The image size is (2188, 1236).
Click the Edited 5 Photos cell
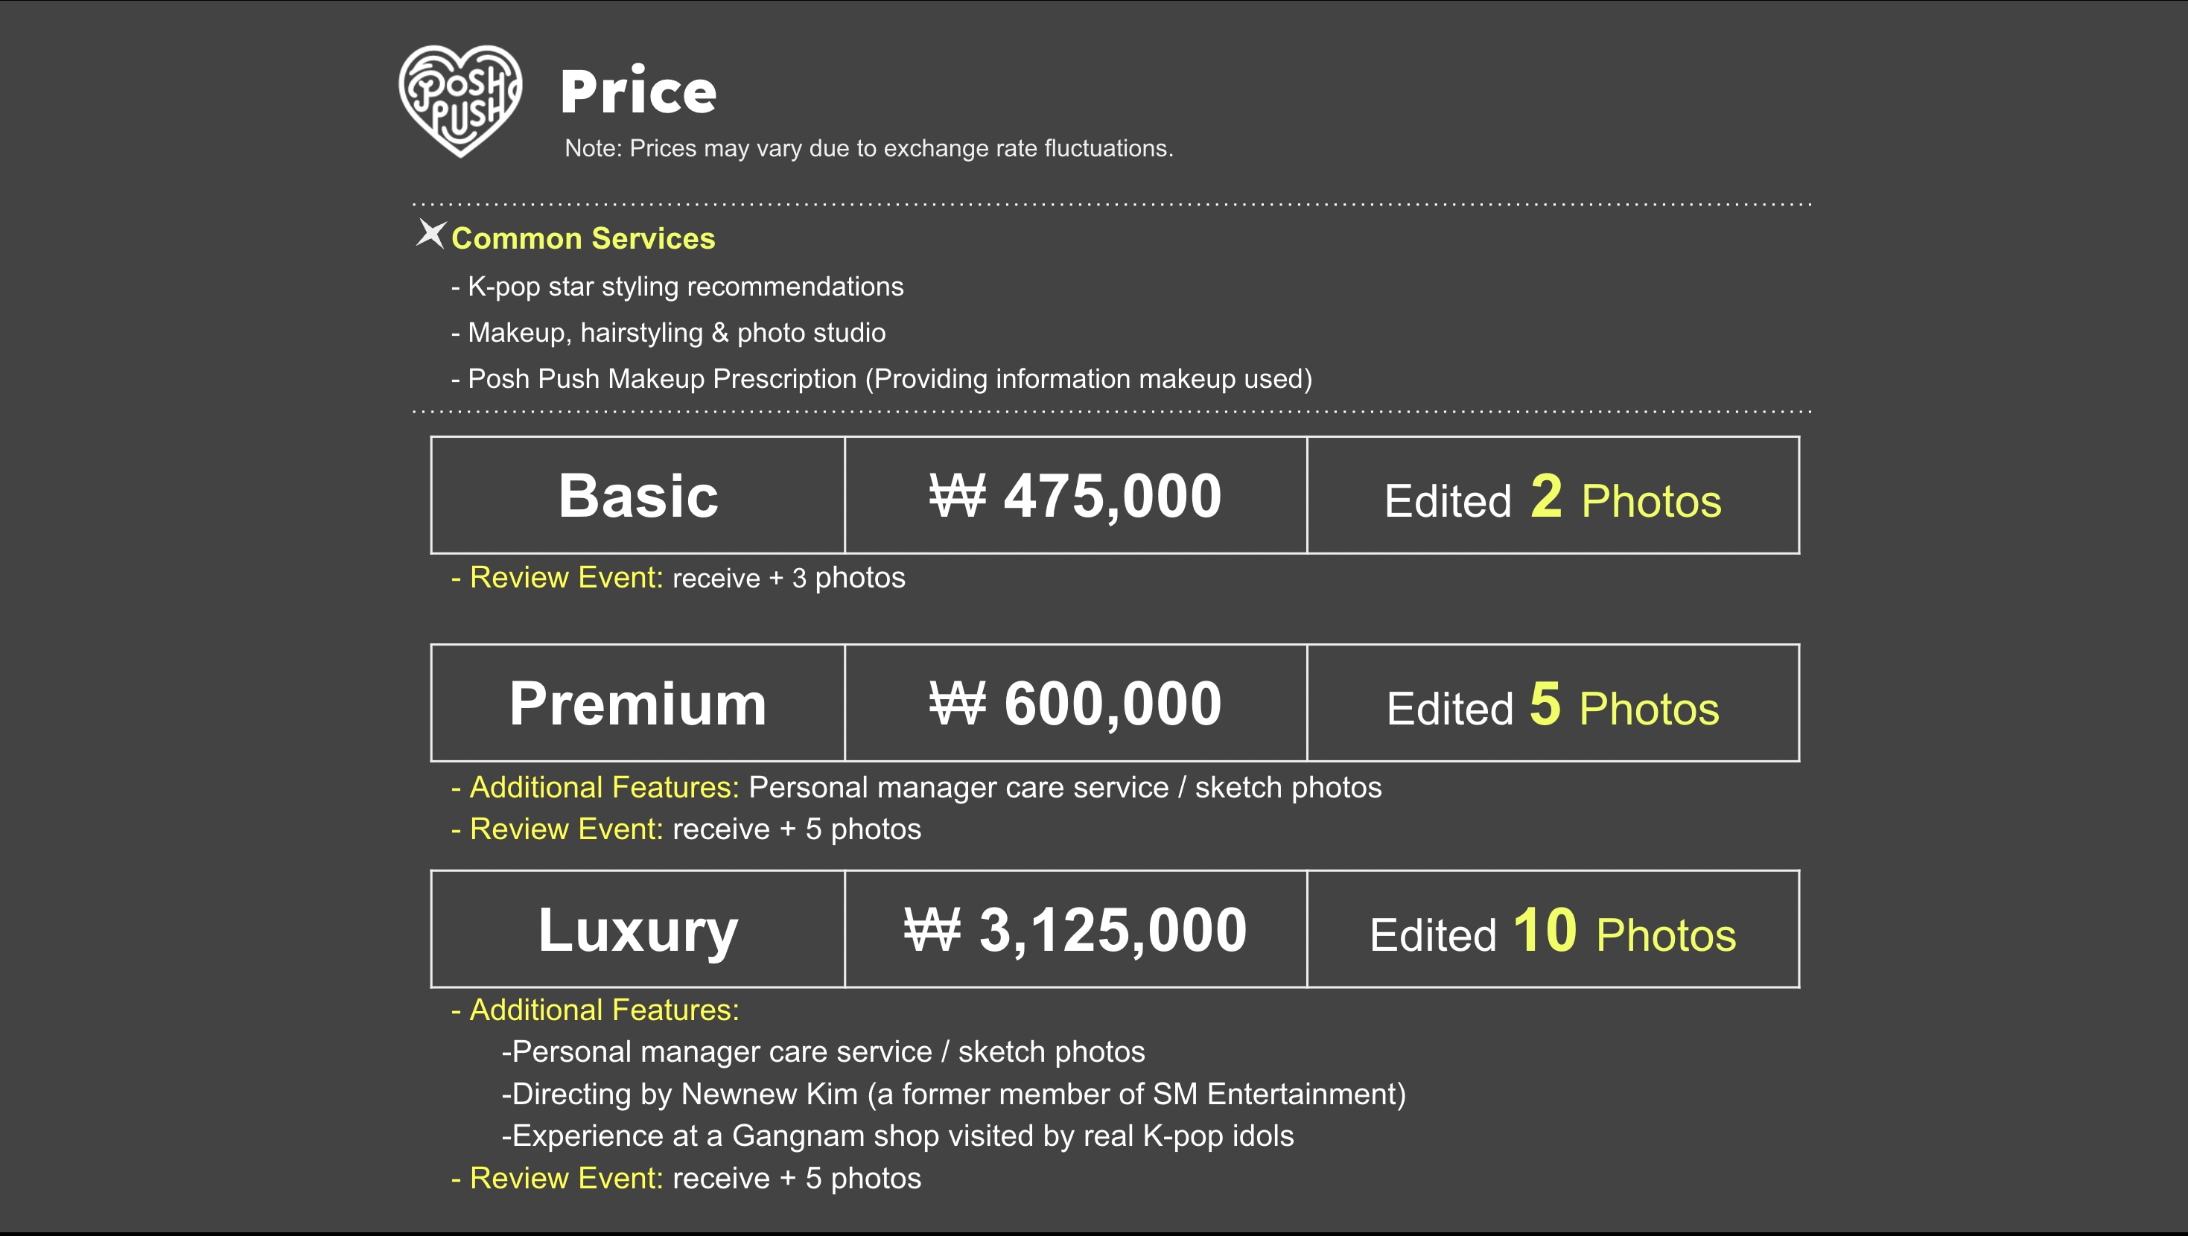tap(1553, 705)
